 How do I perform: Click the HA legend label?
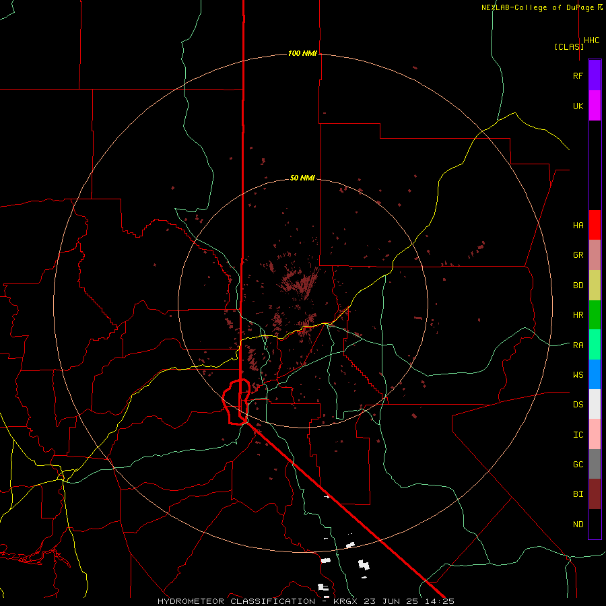tap(578, 226)
